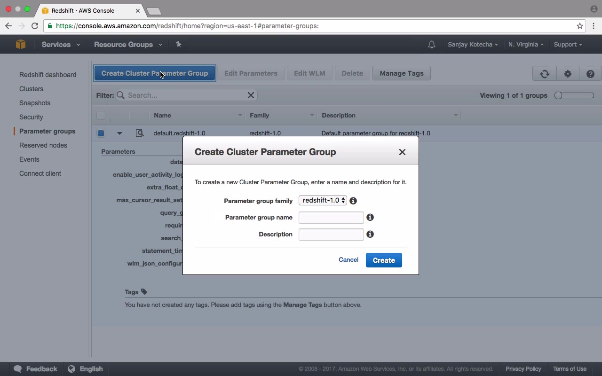This screenshot has height=376, width=602.
Task: Click the Chrome profile icon
Action: [x=594, y=9]
